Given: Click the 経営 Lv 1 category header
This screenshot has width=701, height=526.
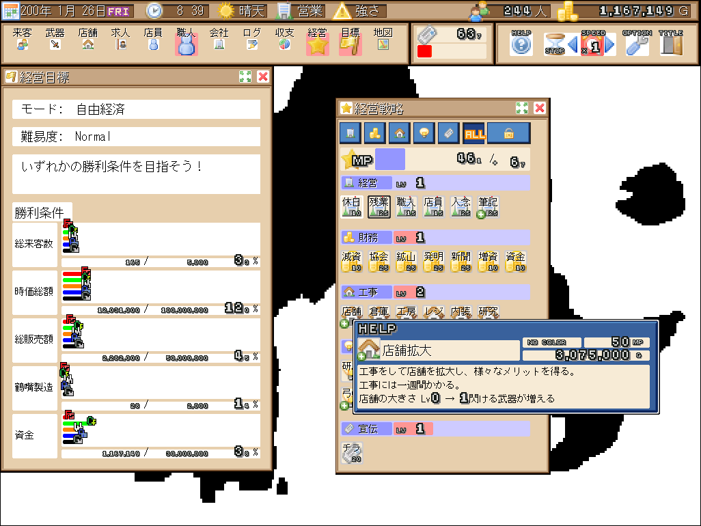Looking at the screenshot, I should (x=436, y=183).
